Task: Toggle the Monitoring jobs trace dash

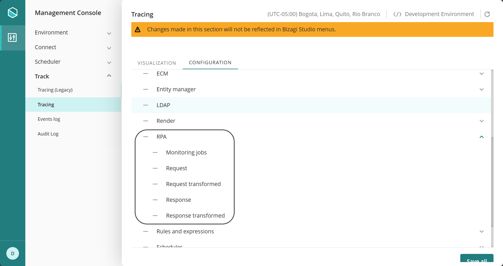Action: point(155,153)
